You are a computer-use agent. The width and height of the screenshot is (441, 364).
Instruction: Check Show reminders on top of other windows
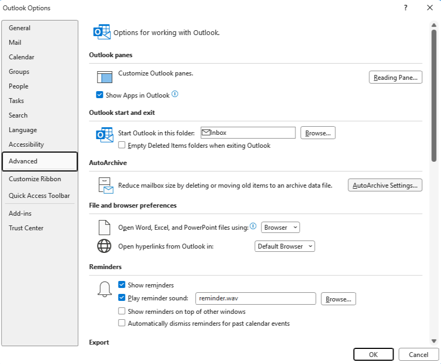tap(122, 312)
